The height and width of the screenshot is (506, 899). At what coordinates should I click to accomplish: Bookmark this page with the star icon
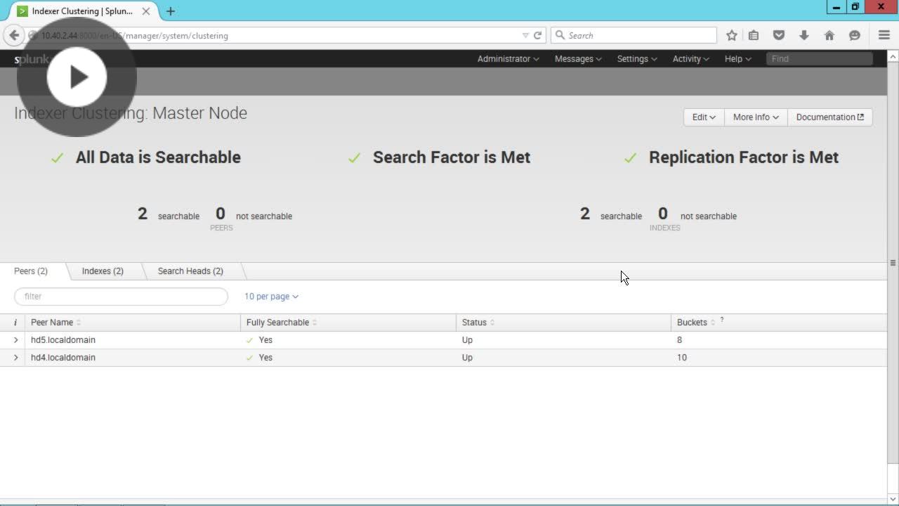point(732,35)
